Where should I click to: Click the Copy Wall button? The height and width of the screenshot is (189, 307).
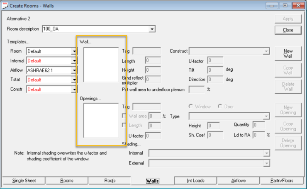click(288, 70)
